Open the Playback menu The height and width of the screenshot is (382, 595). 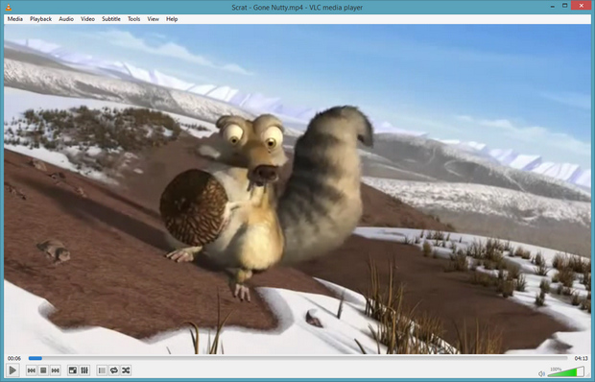[40, 19]
